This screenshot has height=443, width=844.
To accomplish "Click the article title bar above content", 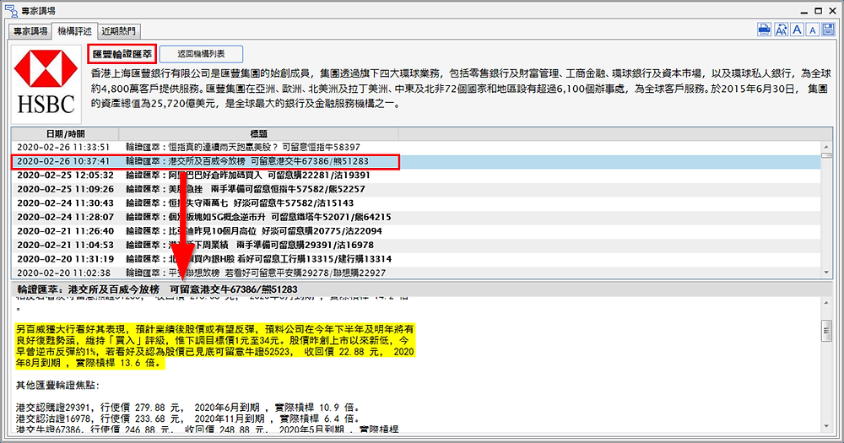I will [422, 289].
